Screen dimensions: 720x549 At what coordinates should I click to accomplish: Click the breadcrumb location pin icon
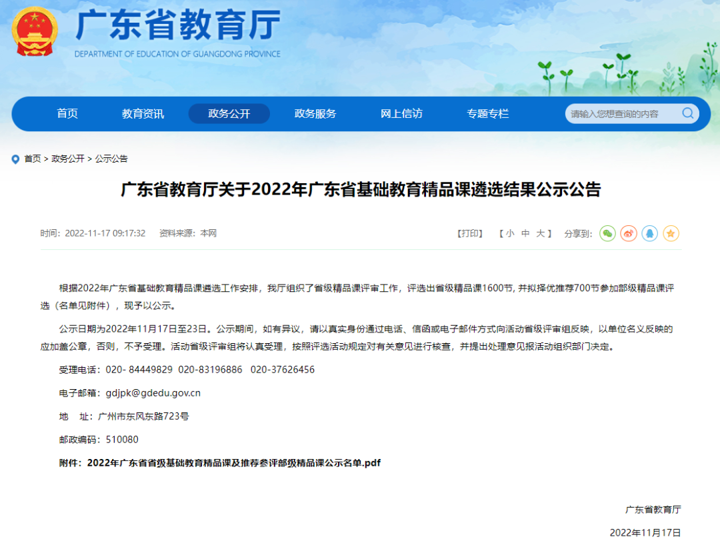(15, 159)
